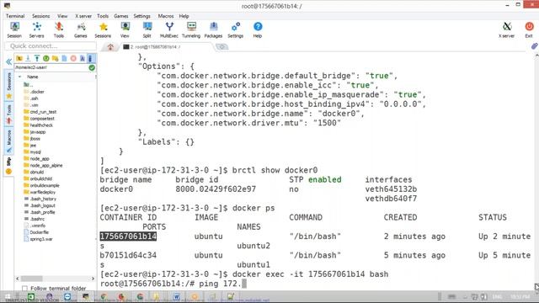Open the Packages toolbar button

(x=213, y=30)
